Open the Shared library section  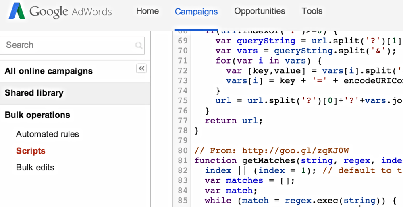coord(34,93)
